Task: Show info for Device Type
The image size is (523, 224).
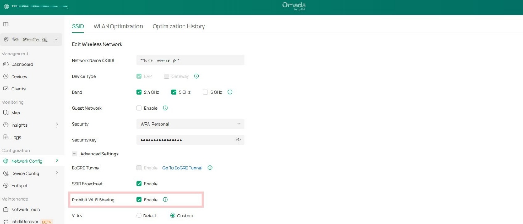Action: pos(197,76)
